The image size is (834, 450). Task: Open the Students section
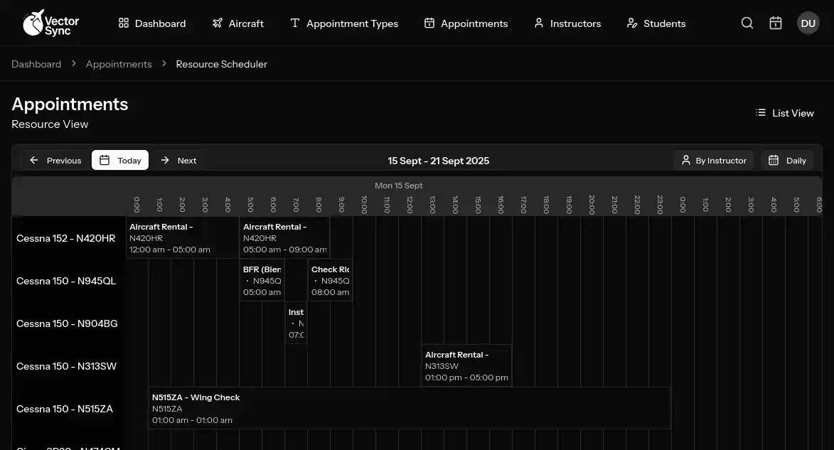[656, 23]
